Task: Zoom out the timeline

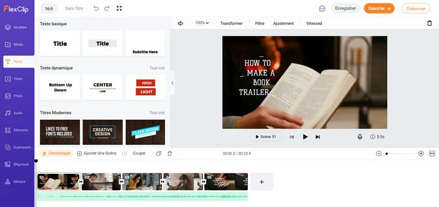Action: click(379, 154)
